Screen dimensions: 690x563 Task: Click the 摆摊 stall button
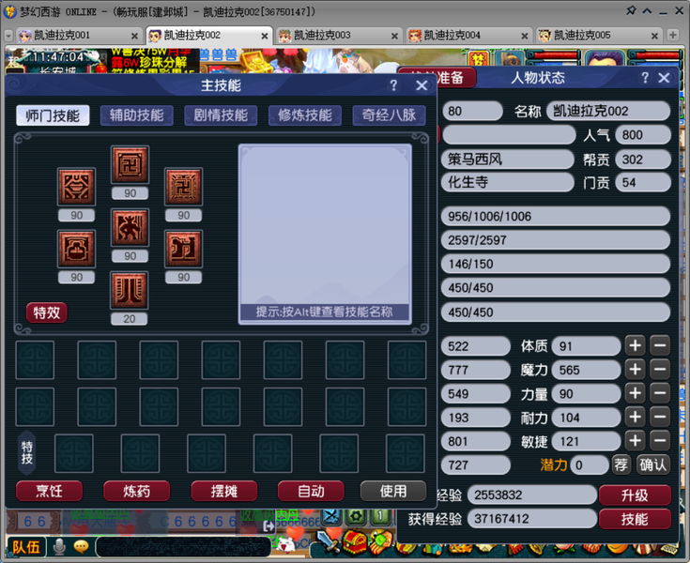[x=224, y=491]
